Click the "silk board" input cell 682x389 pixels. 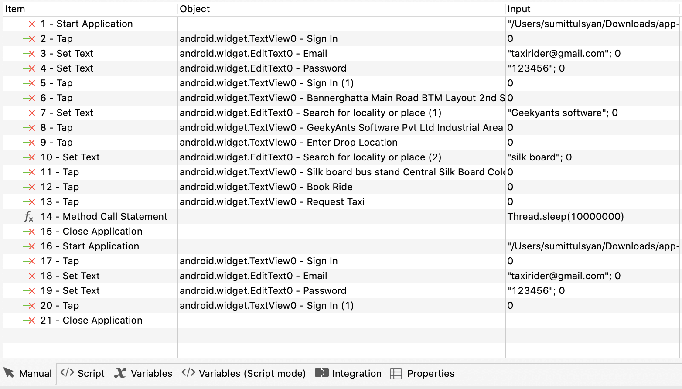[x=593, y=157]
